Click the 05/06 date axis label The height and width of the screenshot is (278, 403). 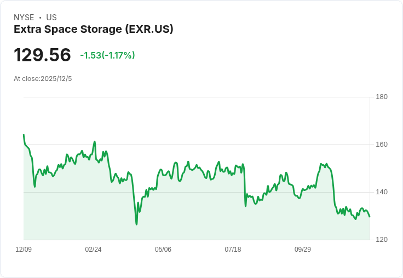pos(163,250)
